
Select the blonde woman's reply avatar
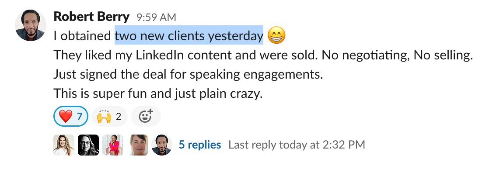(64, 145)
